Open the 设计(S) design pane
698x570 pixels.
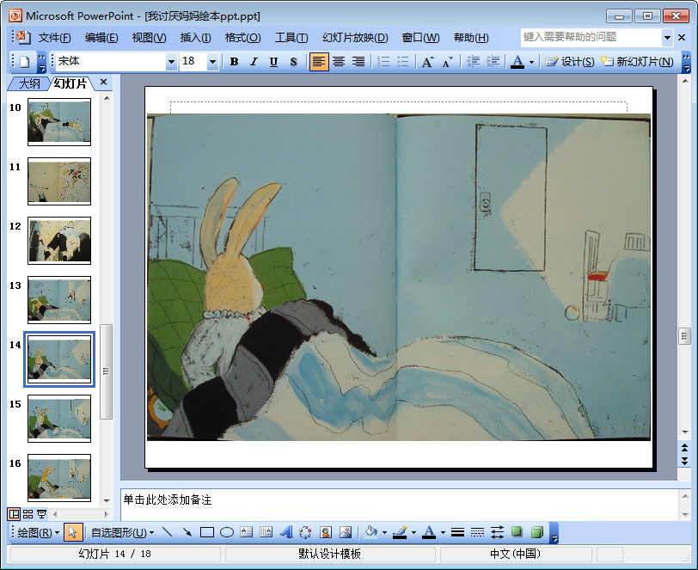[x=570, y=61]
